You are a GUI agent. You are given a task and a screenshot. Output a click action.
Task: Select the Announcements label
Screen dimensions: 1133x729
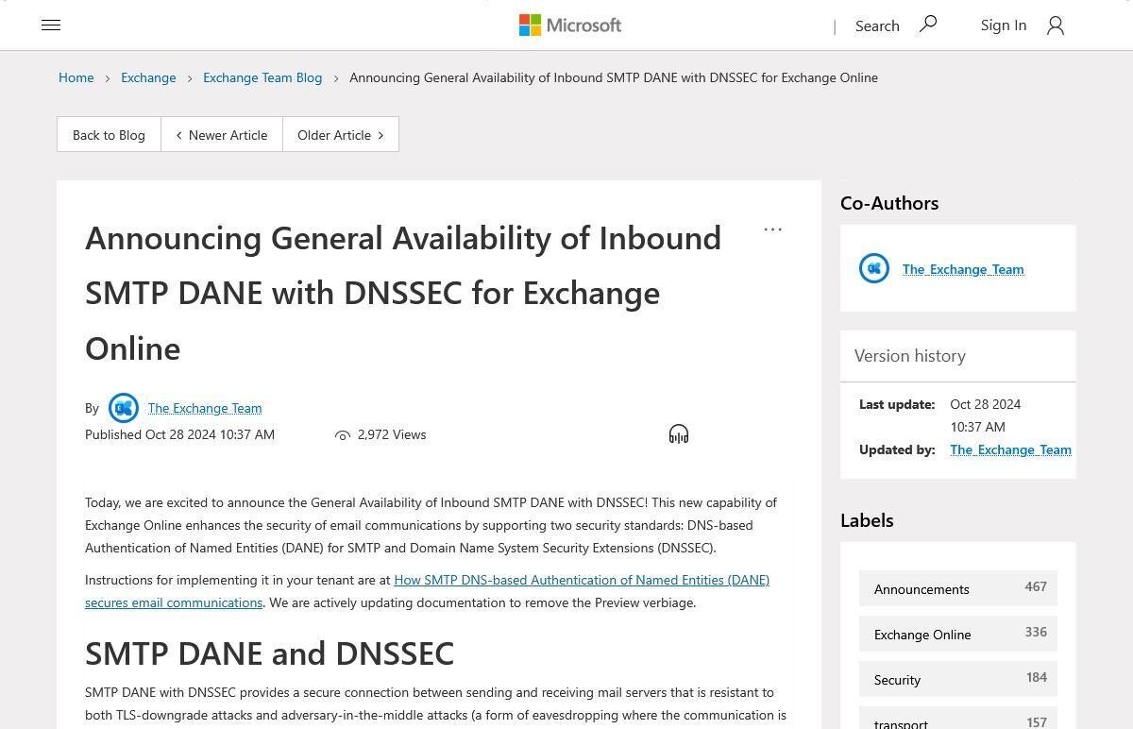coord(958,588)
